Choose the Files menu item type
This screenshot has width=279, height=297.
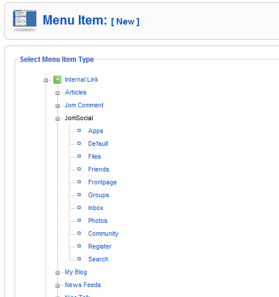pos(95,156)
